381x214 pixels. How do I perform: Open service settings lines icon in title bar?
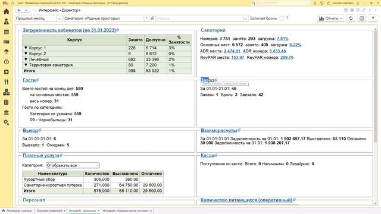click(358, 3)
